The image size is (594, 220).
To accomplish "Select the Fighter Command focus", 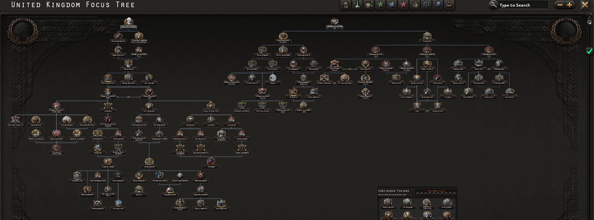I will coord(427,65).
